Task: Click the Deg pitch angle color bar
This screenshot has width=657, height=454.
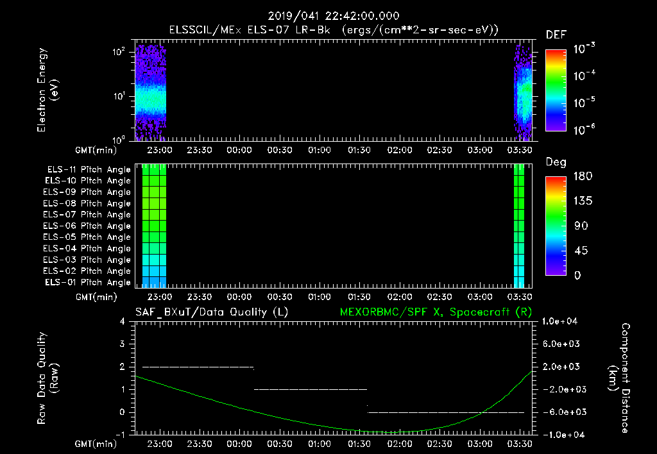Action: pyautogui.click(x=556, y=226)
